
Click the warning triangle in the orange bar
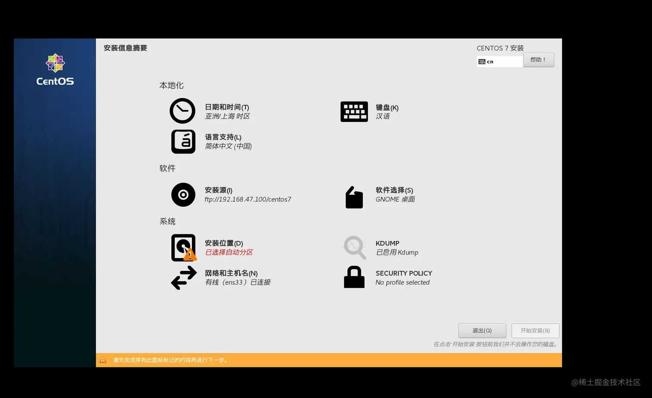tap(103, 360)
